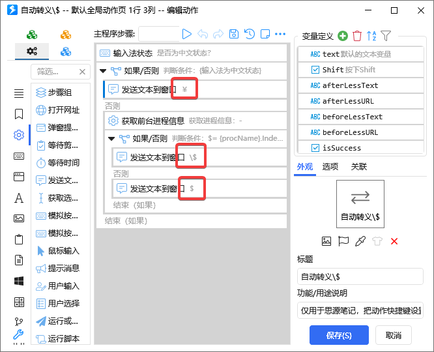The height and width of the screenshot is (352, 434).
Task: Toggle the Shift variable checkbox
Action: tap(315, 70)
